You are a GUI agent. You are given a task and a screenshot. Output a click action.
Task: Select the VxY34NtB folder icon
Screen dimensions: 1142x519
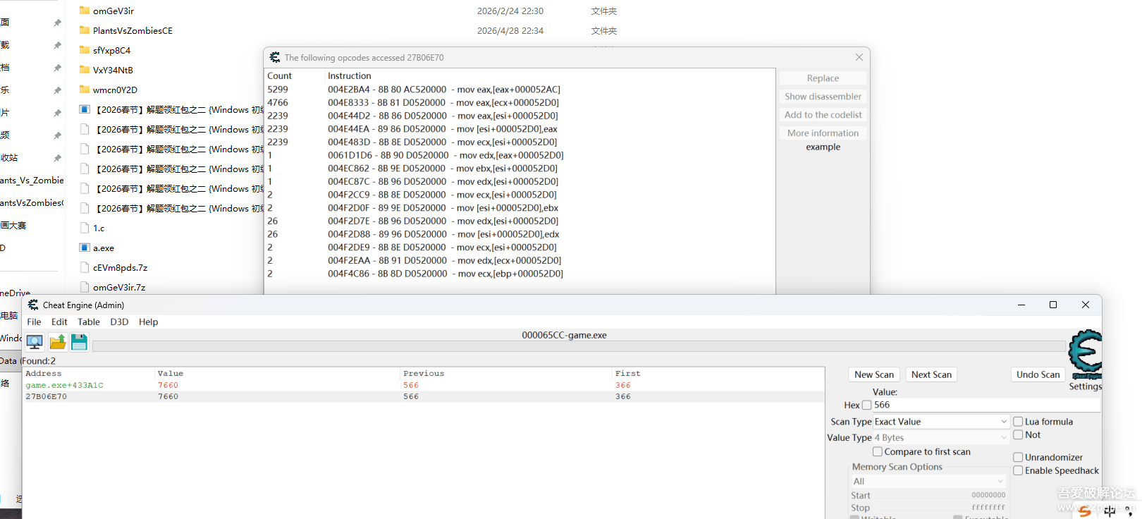pos(85,70)
